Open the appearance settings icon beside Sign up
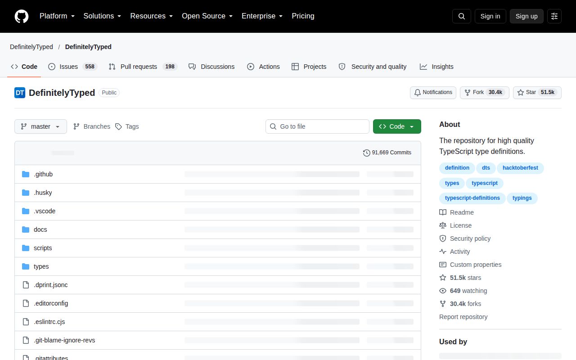This screenshot has height=360, width=576. (x=554, y=16)
